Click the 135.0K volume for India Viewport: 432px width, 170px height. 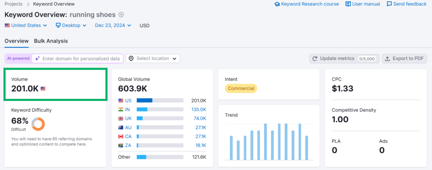199,110
